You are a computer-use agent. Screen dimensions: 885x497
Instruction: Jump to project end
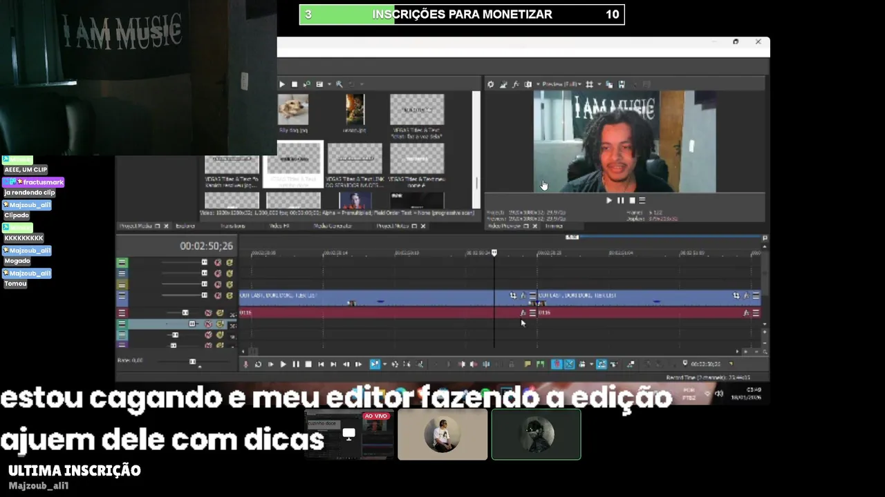(333, 364)
